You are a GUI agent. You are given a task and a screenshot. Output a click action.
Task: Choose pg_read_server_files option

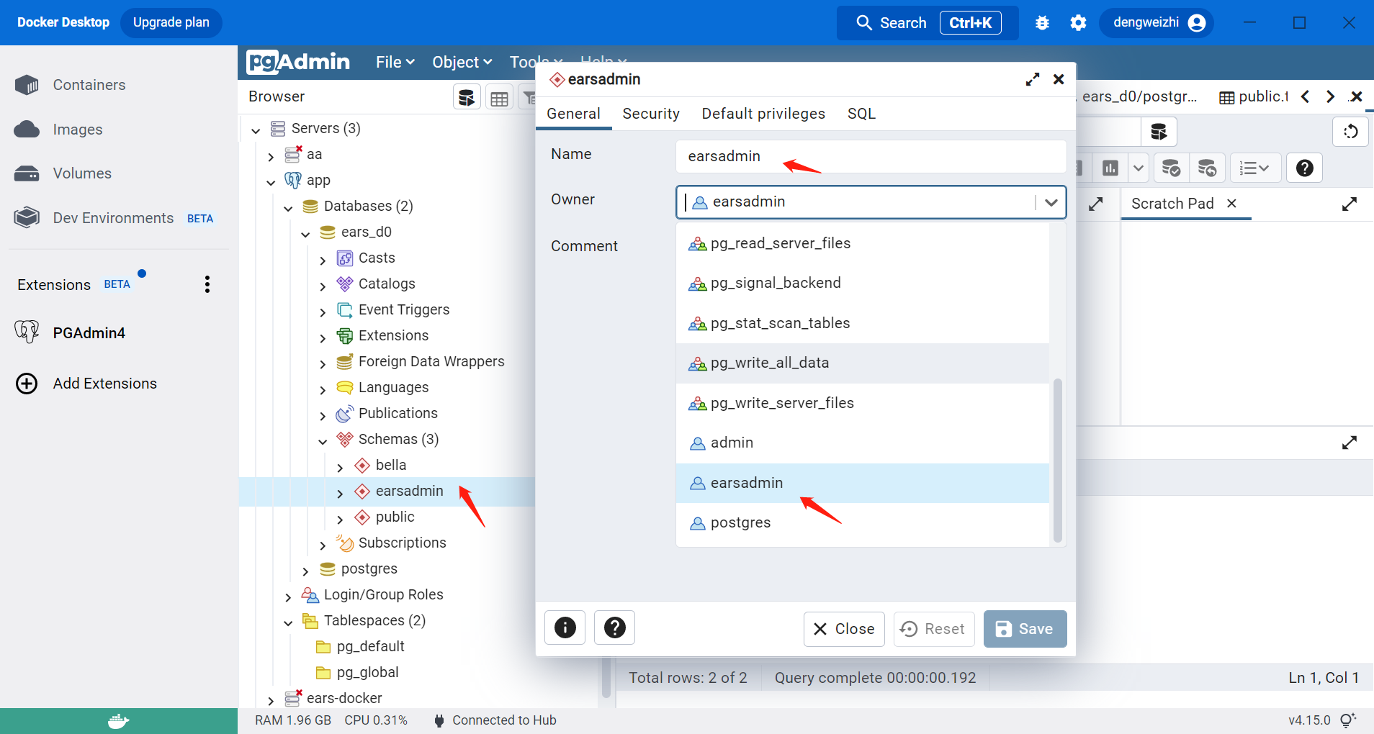(x=862, y=244)
